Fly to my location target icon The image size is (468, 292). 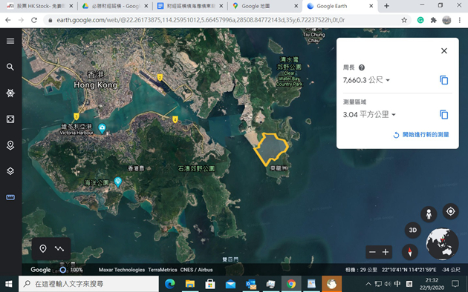click(x=450, y=211)
